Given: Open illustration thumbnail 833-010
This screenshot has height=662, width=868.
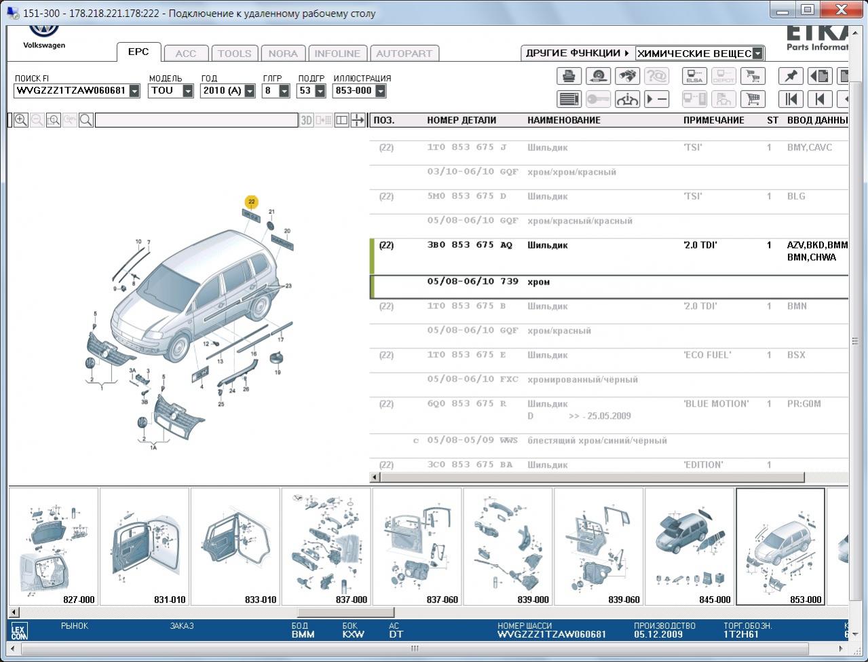Looking at the screenshot, I should (x=235, y=547).
